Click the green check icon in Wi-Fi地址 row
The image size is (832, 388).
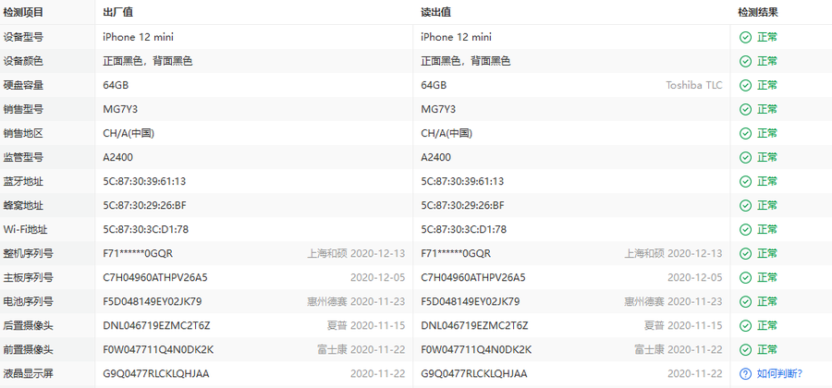coord(745,229)
